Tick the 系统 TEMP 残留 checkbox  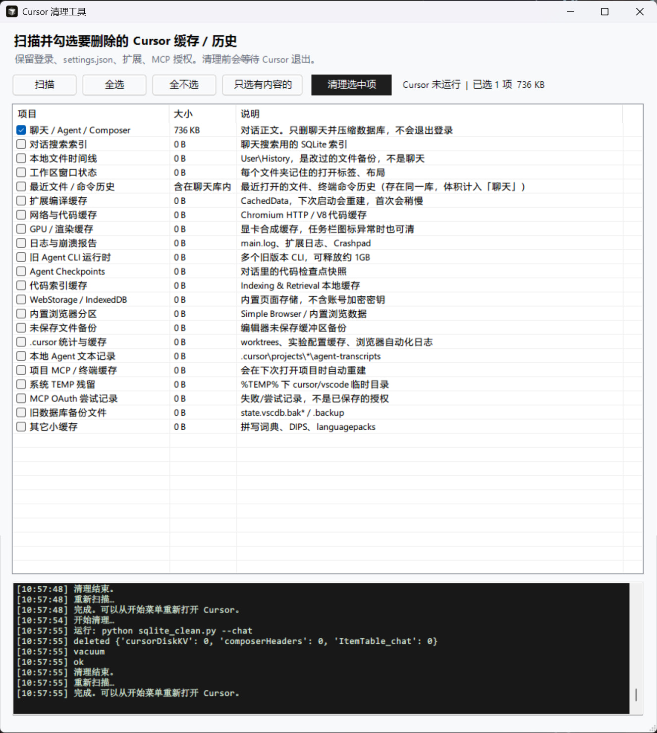coord(21,385)
